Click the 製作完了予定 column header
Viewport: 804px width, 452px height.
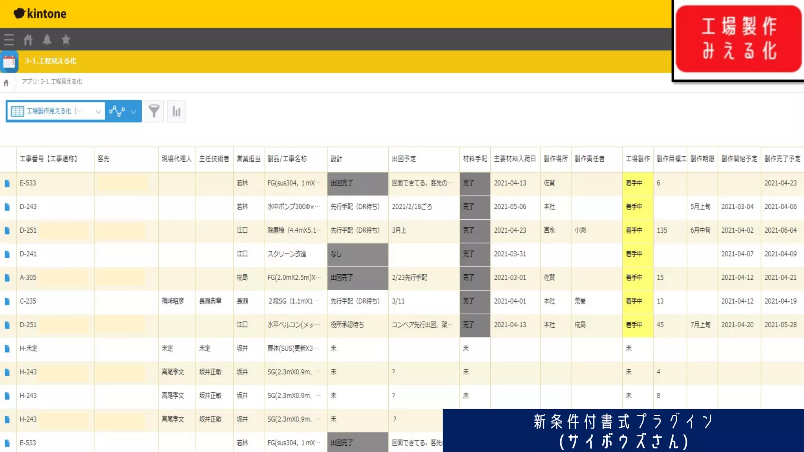tap(782, 159)
